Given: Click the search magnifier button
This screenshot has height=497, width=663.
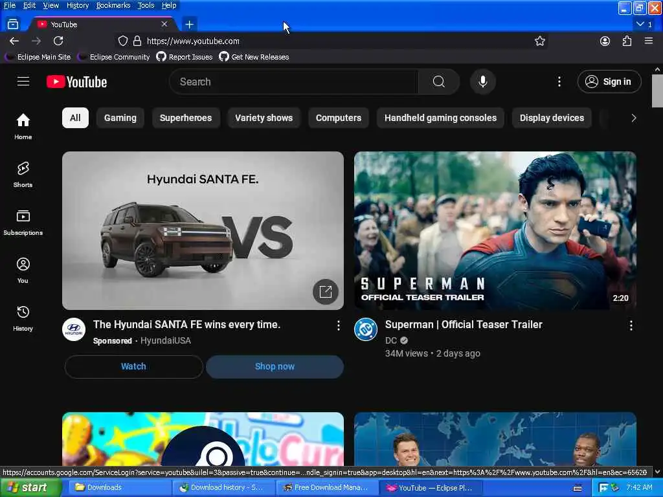Looking at the screenshot, I should (x=438, y=82).
